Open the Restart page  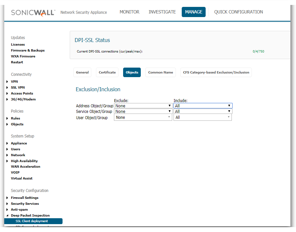coord(17,62)
